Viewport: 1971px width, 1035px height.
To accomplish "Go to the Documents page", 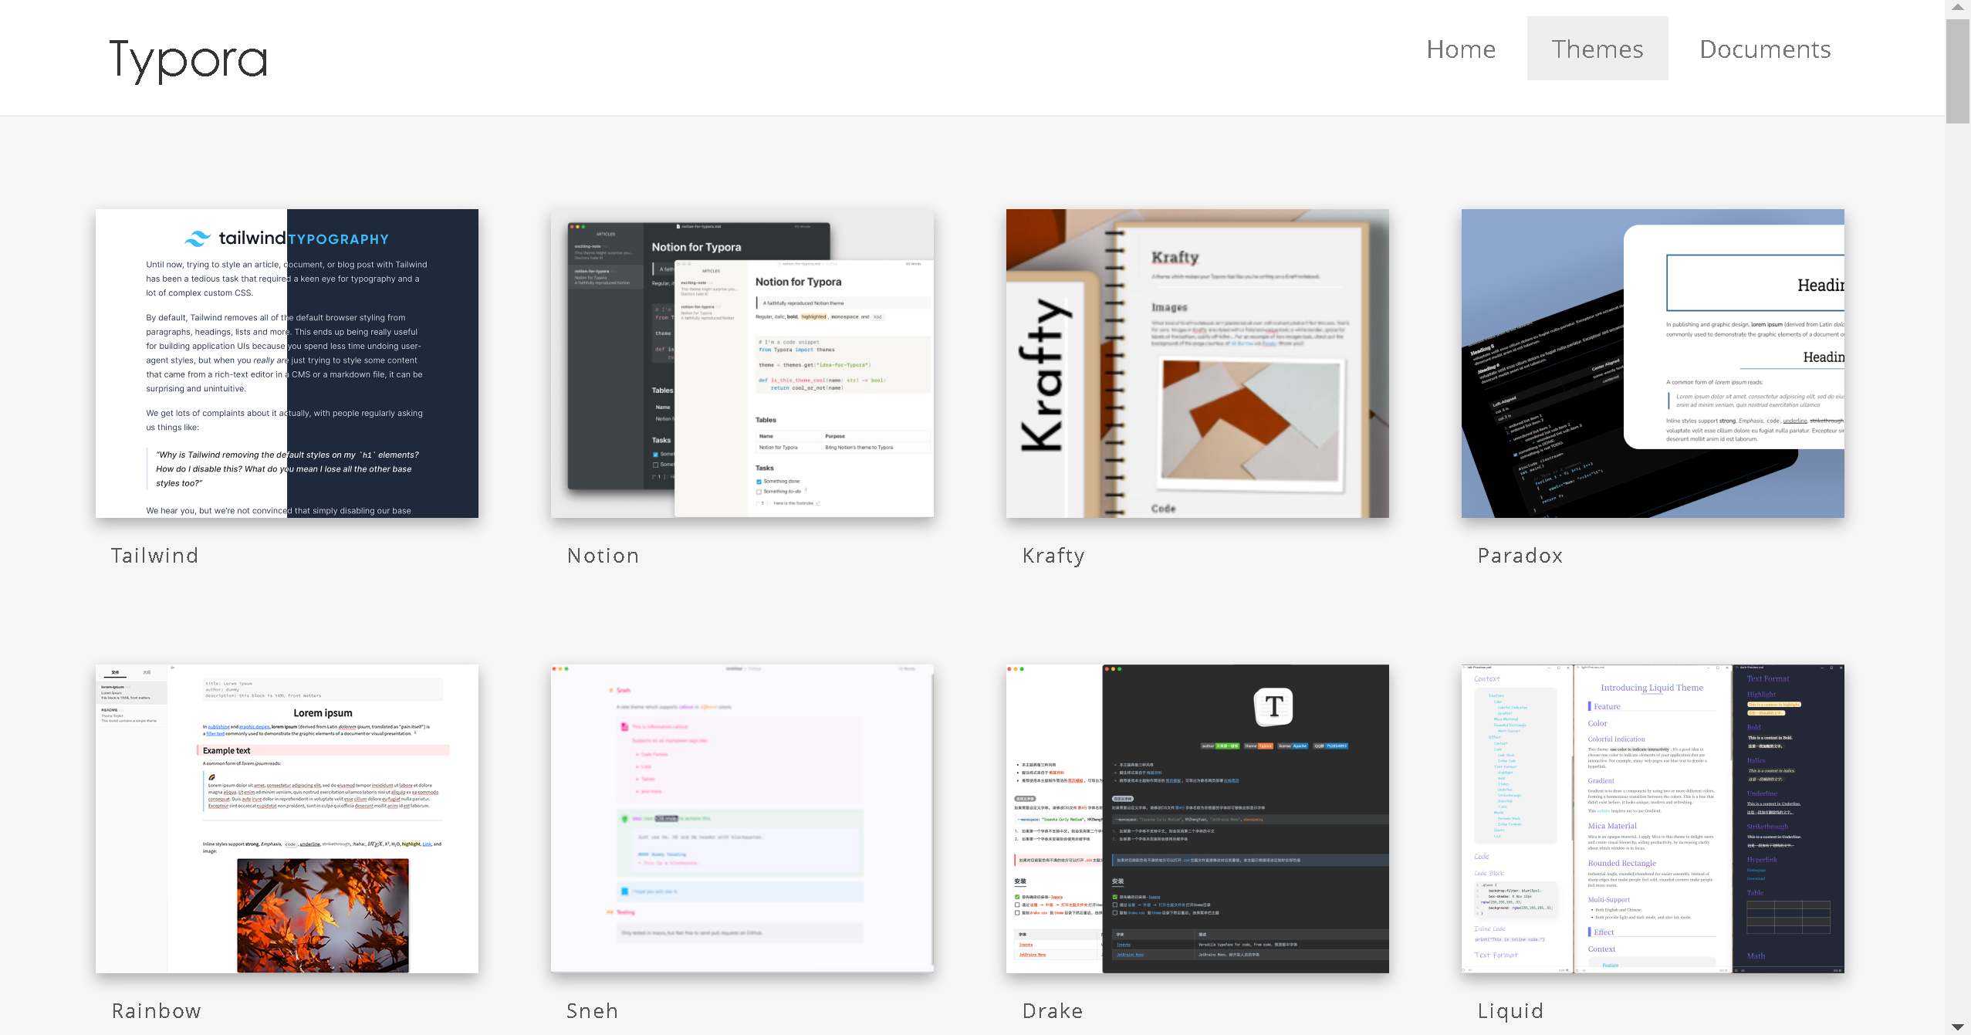I will [1764, 49].
